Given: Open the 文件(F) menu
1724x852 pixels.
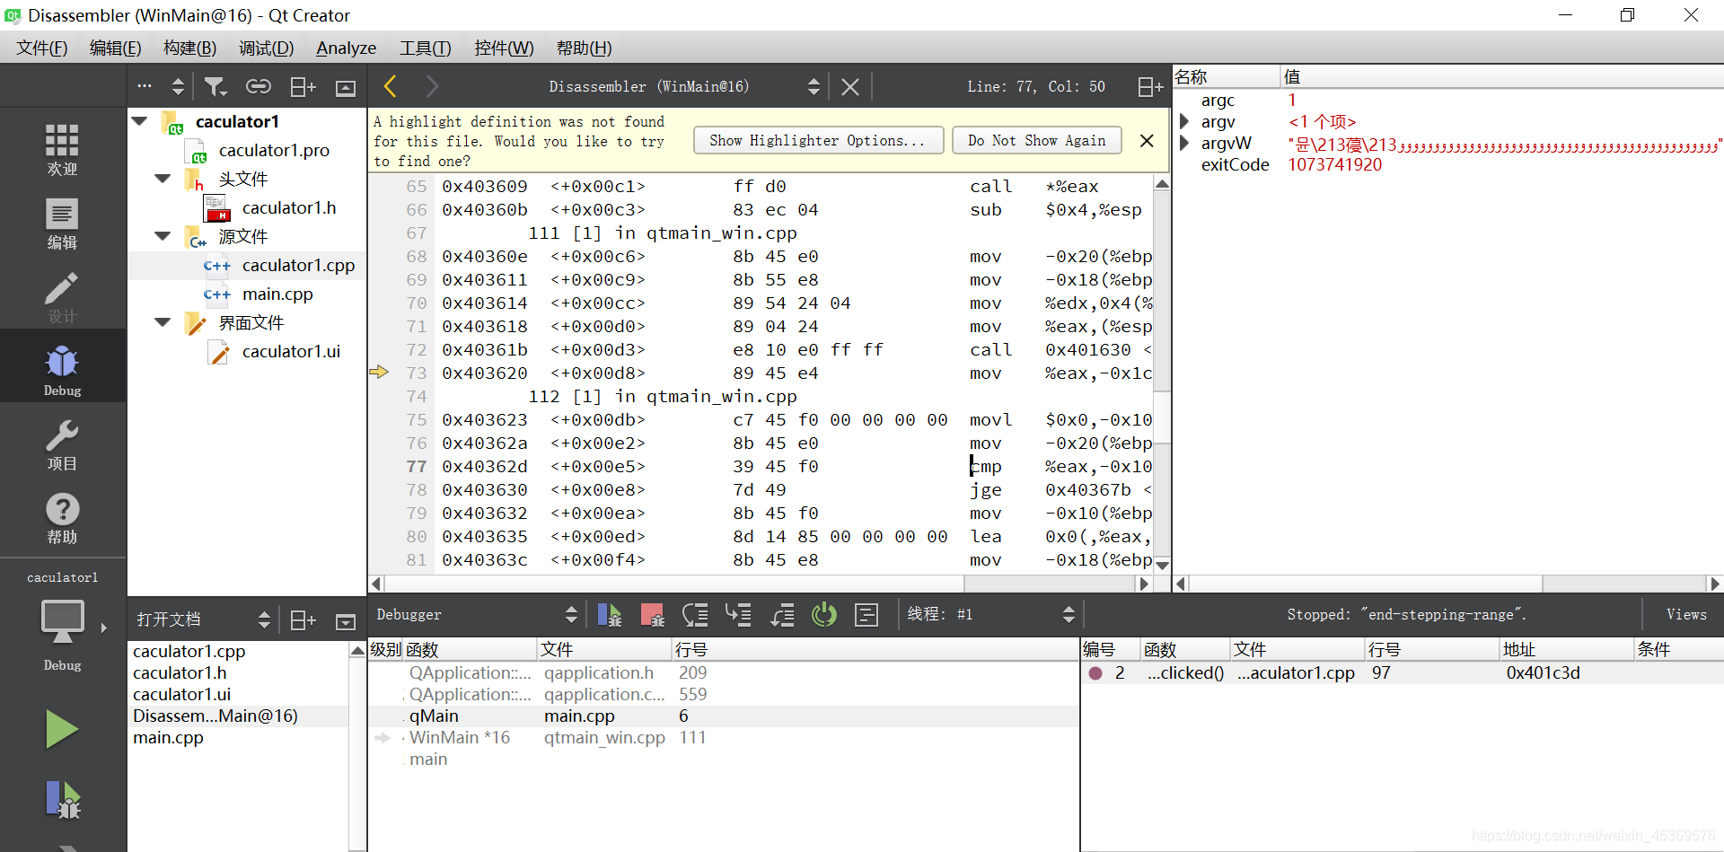Looking at the screenshot, I should [41, 48].
